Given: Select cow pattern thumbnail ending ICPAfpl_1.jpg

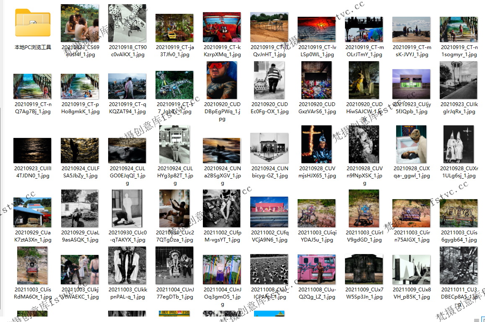Looking at the screenshot, I should click(x=269, y=269).
